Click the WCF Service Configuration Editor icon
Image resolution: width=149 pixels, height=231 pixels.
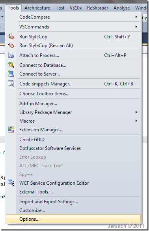click(x=11, y=183)
